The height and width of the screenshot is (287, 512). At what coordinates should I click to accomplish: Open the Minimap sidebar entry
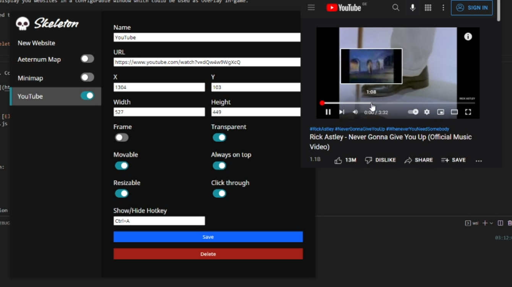[30, 78]
